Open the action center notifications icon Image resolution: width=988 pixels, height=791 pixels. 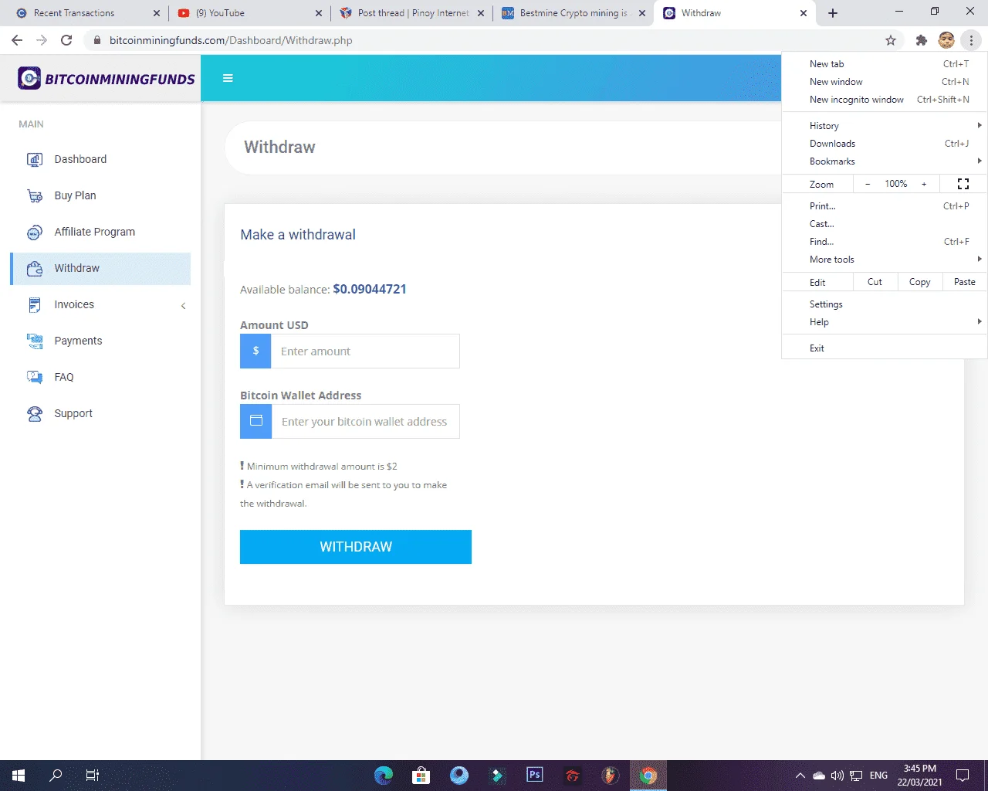point(963,776)
